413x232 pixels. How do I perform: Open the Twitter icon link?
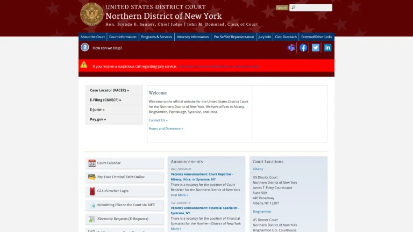316,48
